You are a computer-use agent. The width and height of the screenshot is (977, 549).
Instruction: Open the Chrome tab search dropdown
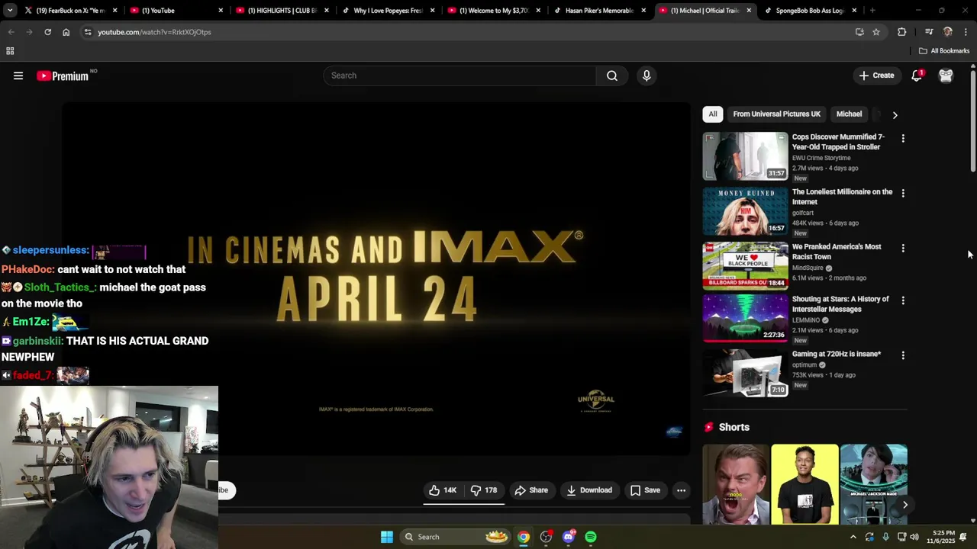click(10, 11)
